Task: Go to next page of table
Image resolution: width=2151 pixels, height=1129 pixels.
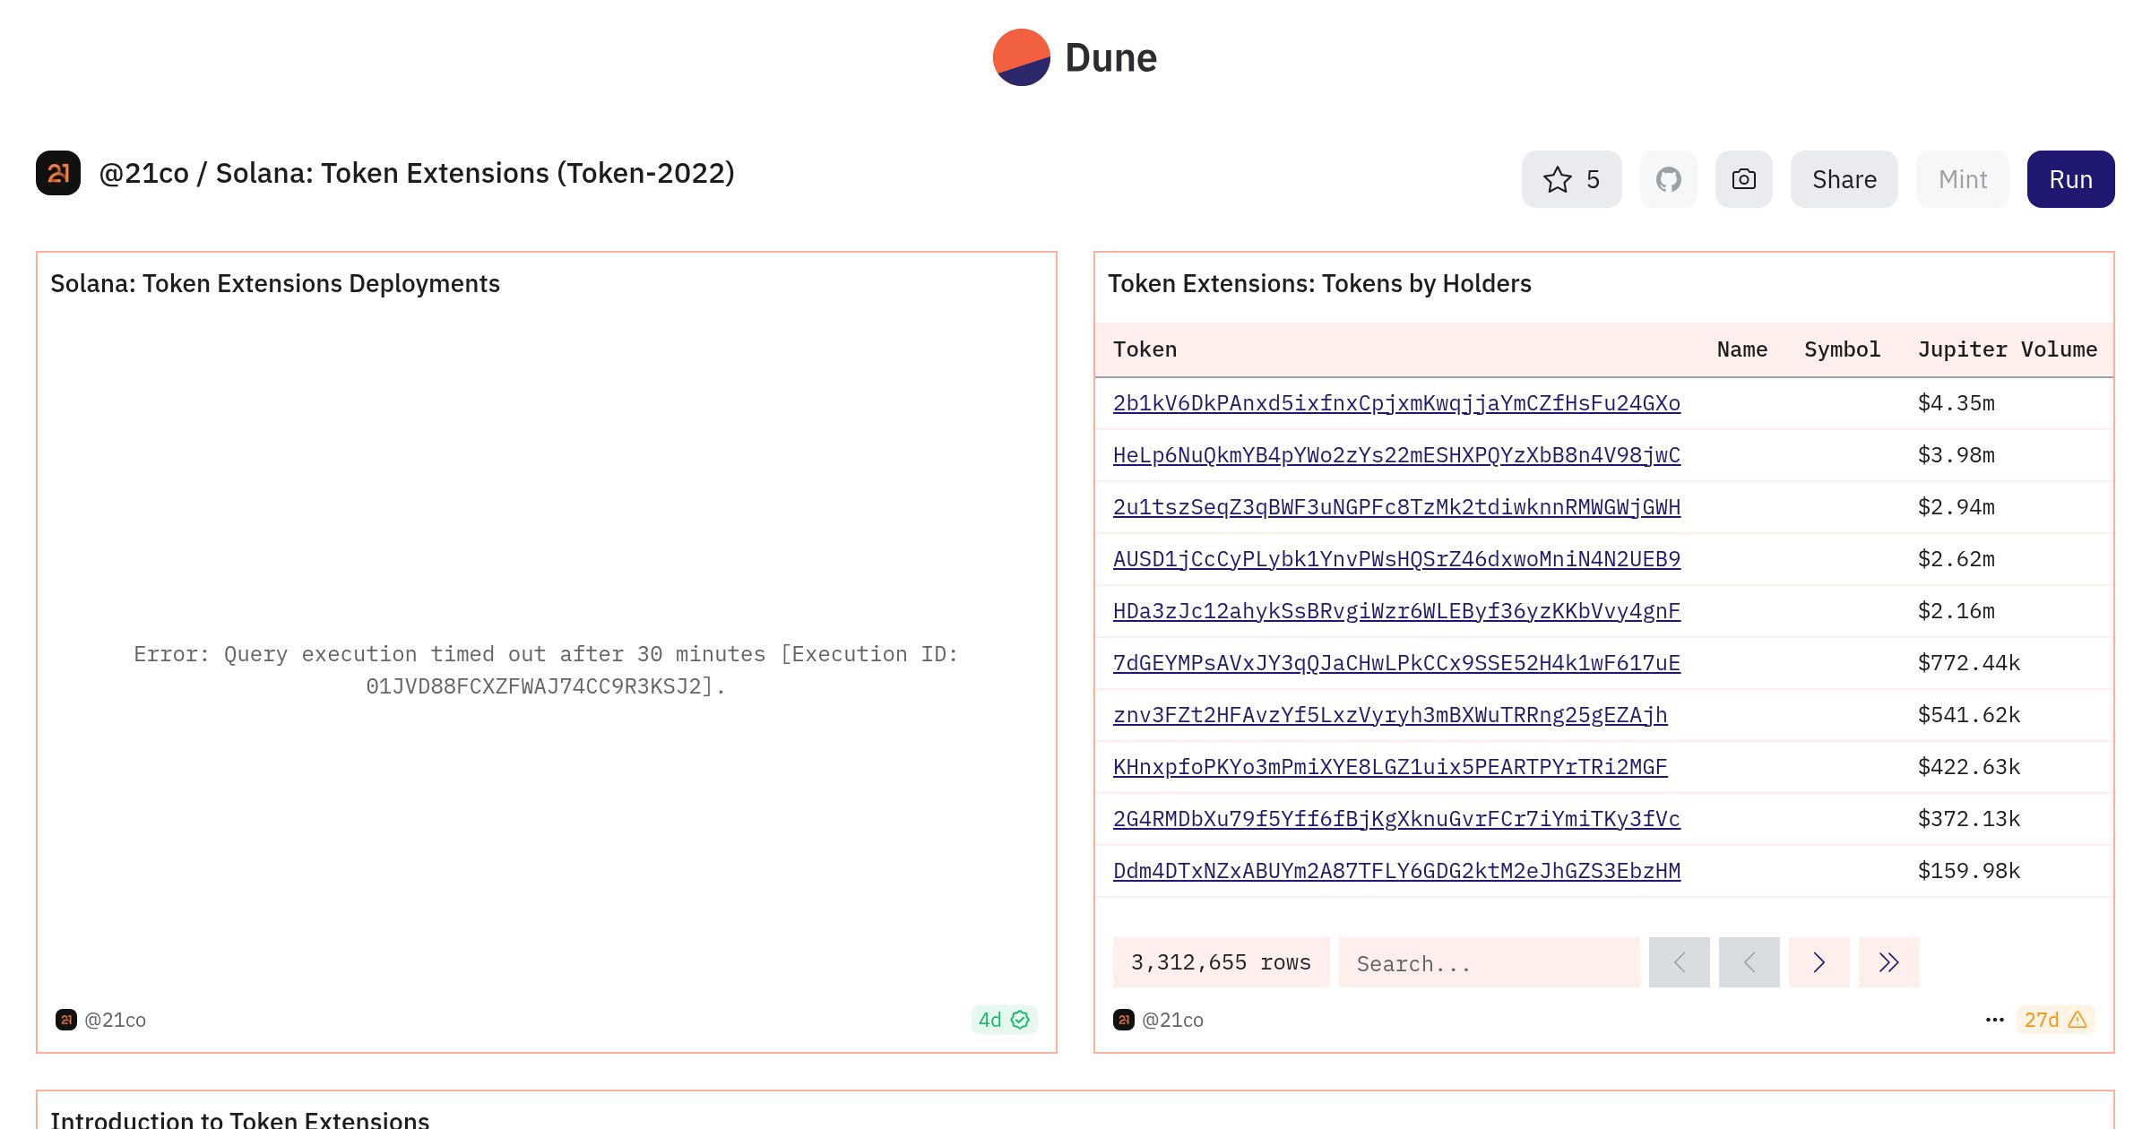Action: click(x=1818, y=962)
